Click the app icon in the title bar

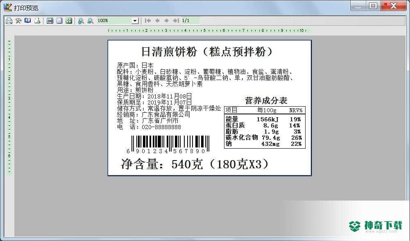point(8,7)
